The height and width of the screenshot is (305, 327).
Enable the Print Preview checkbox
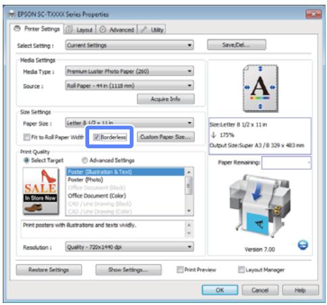(180, 270)
